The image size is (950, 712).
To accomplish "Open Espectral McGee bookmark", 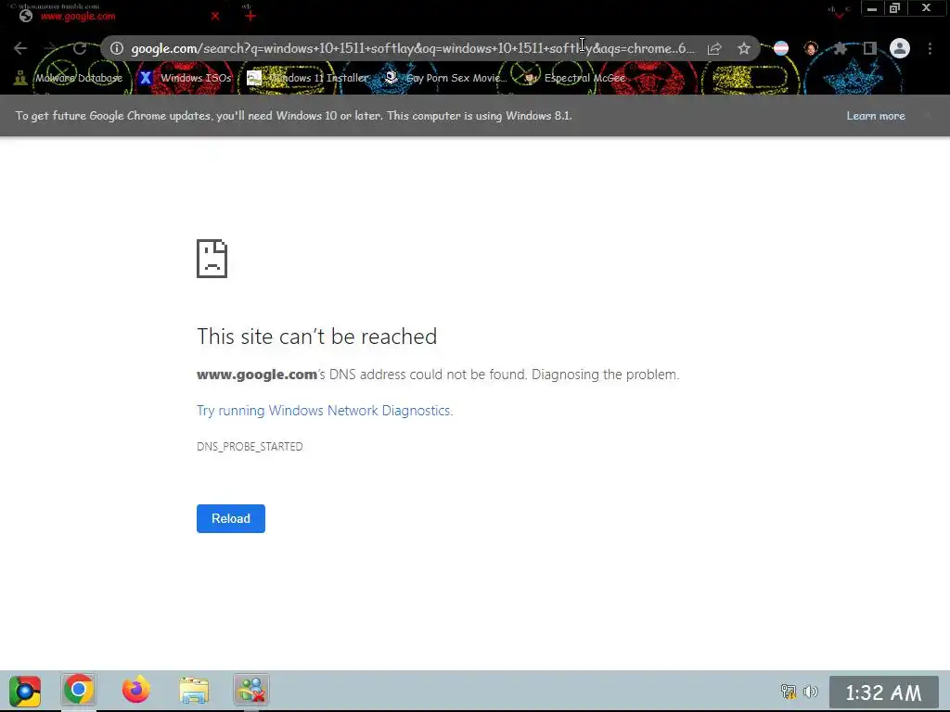I will tap(574, 78).
